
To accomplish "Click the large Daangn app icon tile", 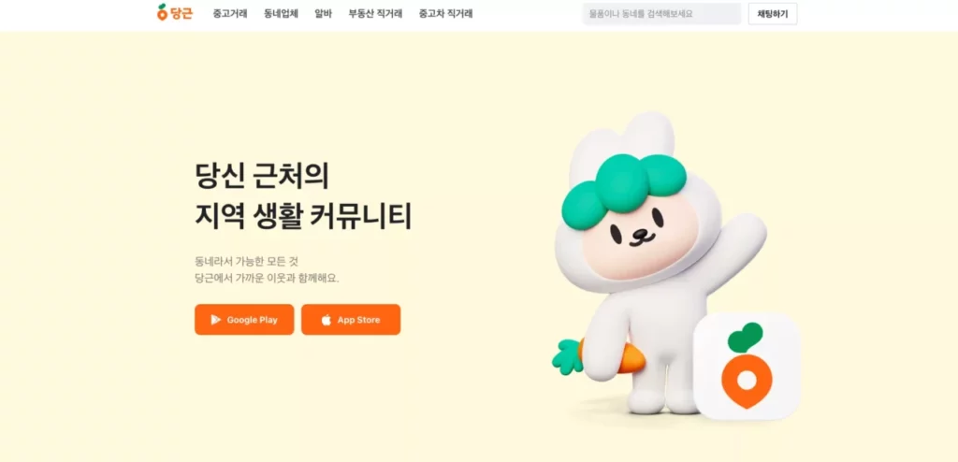I will (747, 366).
